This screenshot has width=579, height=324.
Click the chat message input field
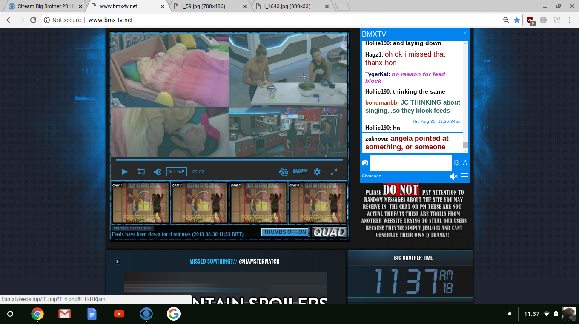point(411,163)
